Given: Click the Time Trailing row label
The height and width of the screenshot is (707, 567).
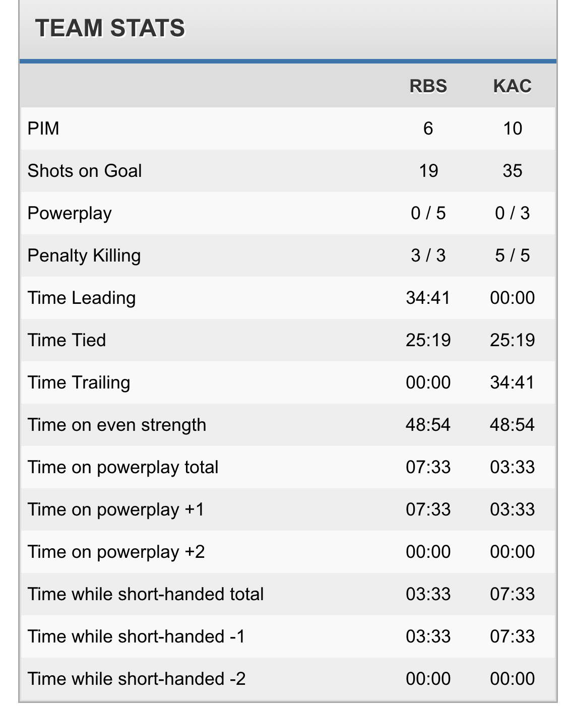Looking at the screenshot, I should pos(79,382).
